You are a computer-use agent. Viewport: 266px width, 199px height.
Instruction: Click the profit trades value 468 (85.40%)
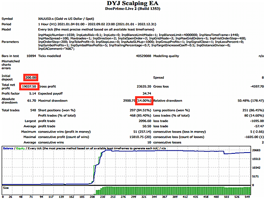coord(140,116)
